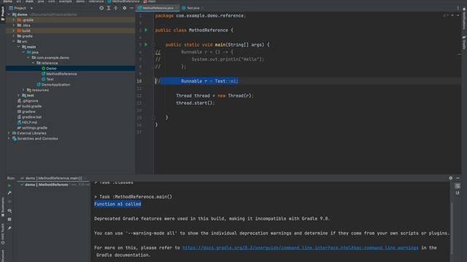Open the Notifications side stripe
467x262 pixels.
[x=464, y=18]
